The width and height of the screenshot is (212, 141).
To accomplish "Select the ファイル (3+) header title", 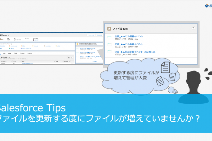I will tap(120, 29).
